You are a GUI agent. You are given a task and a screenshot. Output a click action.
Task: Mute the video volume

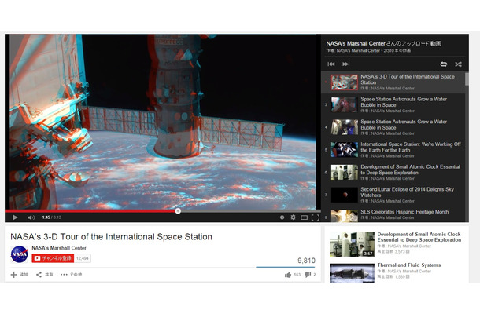pyautogui.click(x=31, y=217)
